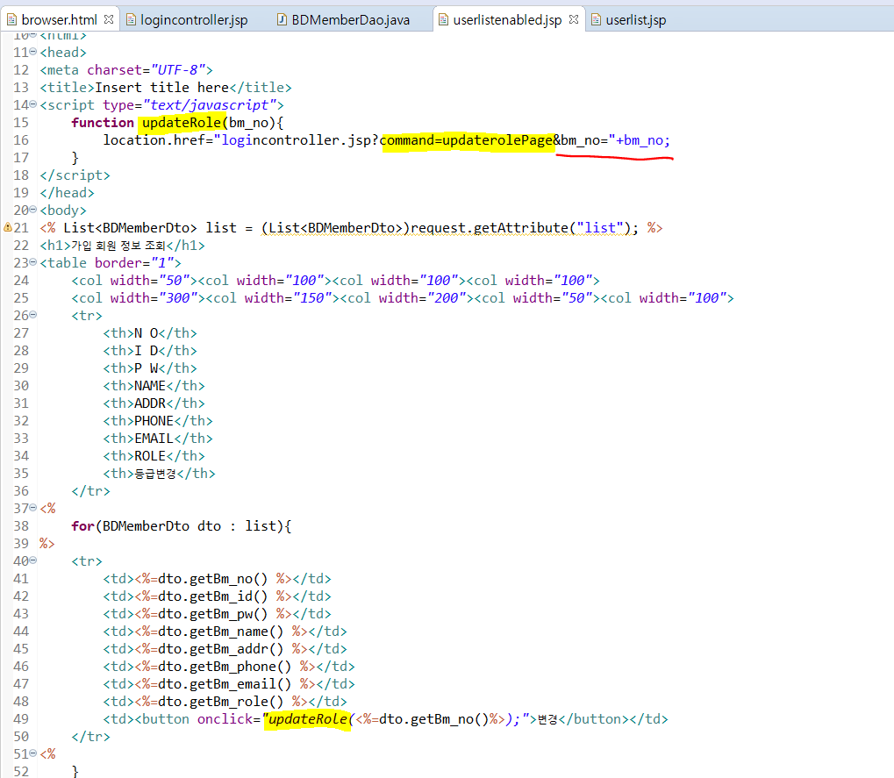894x778 pixels.
Task: Click dto.getBm_email() on line 47
Action: point(225,684)
